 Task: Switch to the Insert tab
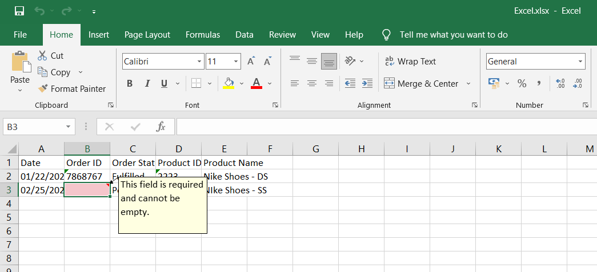[x=99, y=35]
